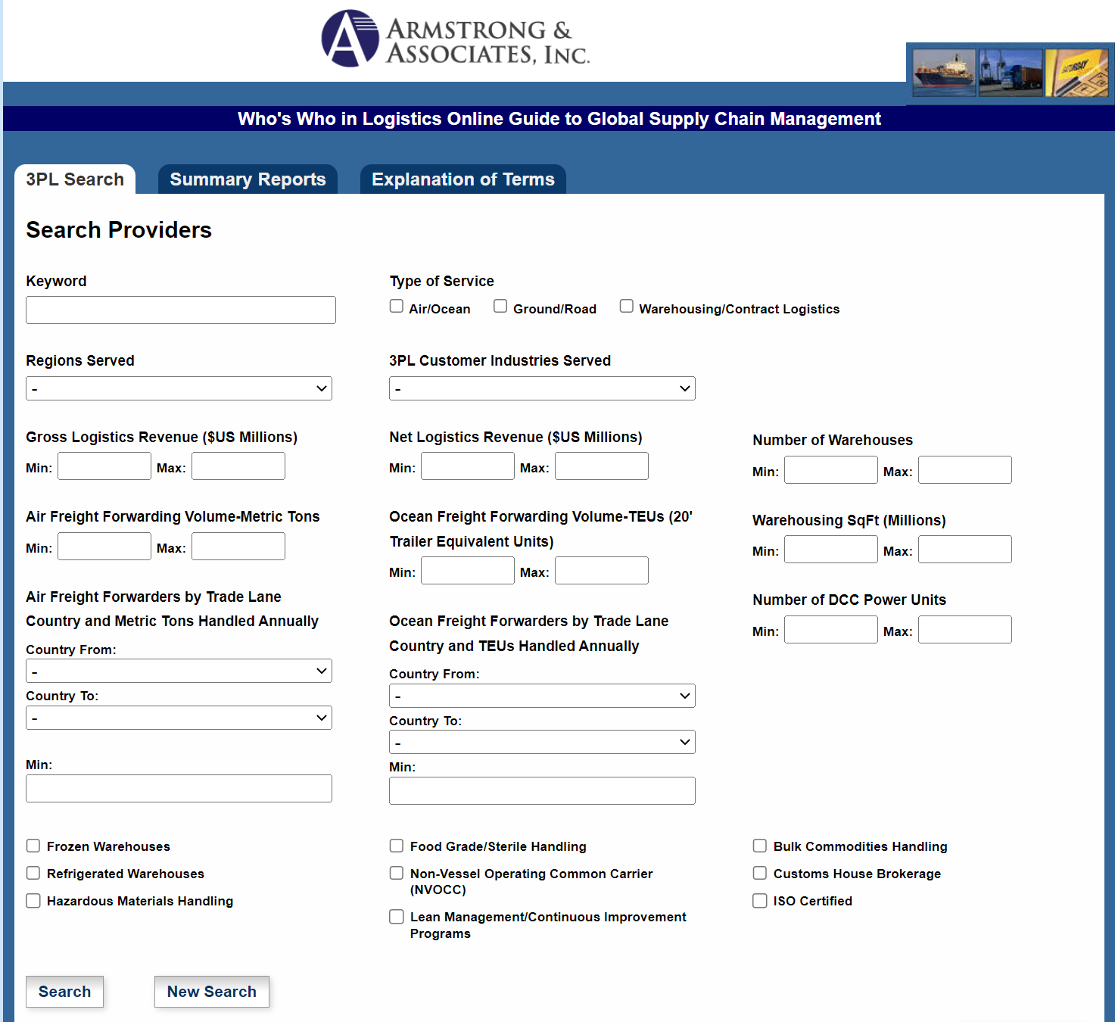Expand Ocean Freight Country To dropdown

(542, 742)
